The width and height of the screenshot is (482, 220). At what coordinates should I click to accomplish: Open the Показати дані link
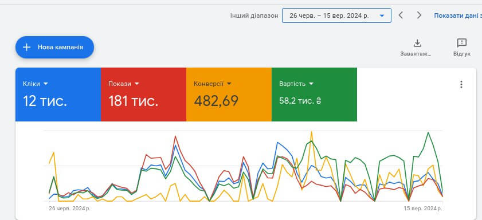458,15
